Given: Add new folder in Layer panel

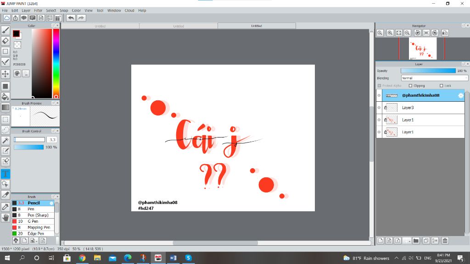Looking at the screenshot, I should point(416,240).
